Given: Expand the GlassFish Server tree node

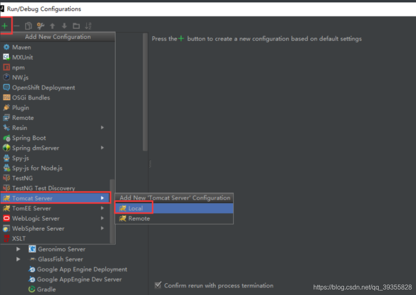Looking at the screenshot, I should click(18, 259).
